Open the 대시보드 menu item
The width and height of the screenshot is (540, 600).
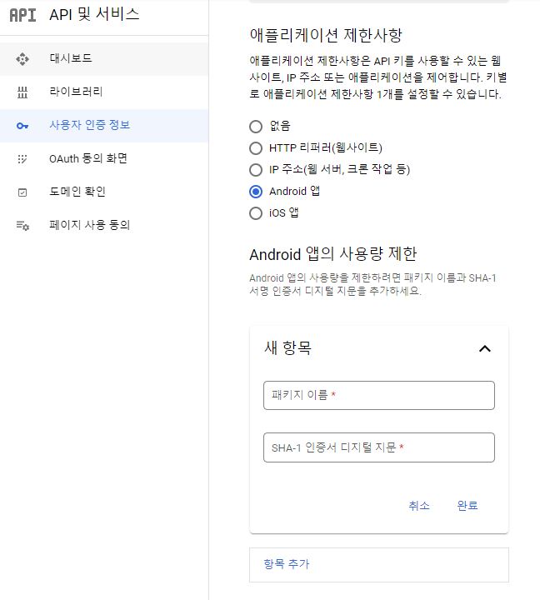click(x=70, y=59)
